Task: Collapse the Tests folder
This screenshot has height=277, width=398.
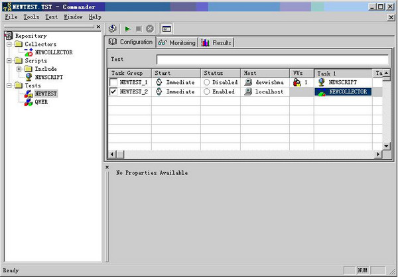Action: 9,85
